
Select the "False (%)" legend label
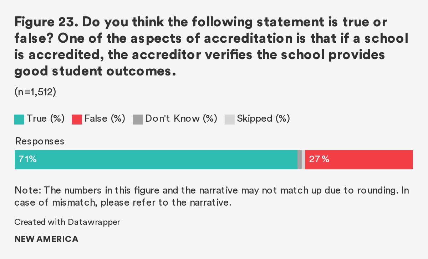(x=105, y=119)
